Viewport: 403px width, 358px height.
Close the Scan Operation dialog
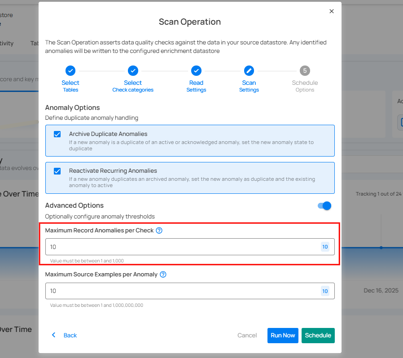(332, 11)
